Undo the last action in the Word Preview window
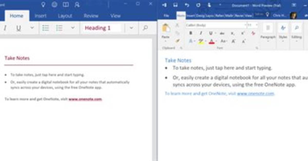Image resolution: width=308 pixels, height=161 pixels. click(x=187, y=5)
